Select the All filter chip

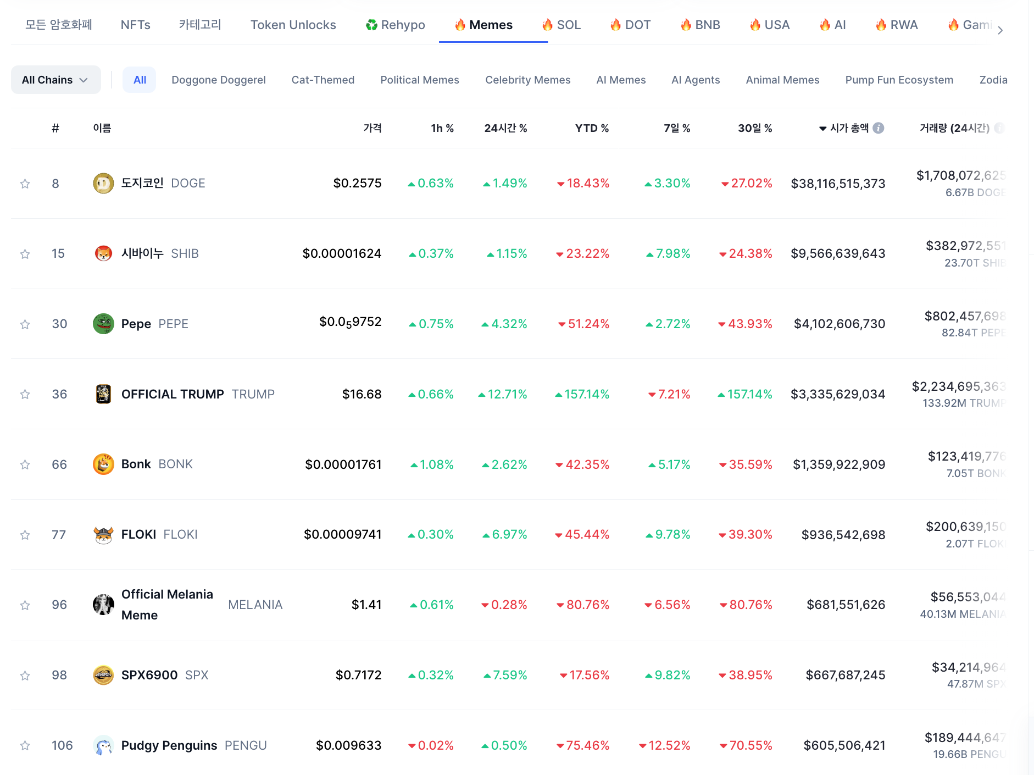point(140,80)
